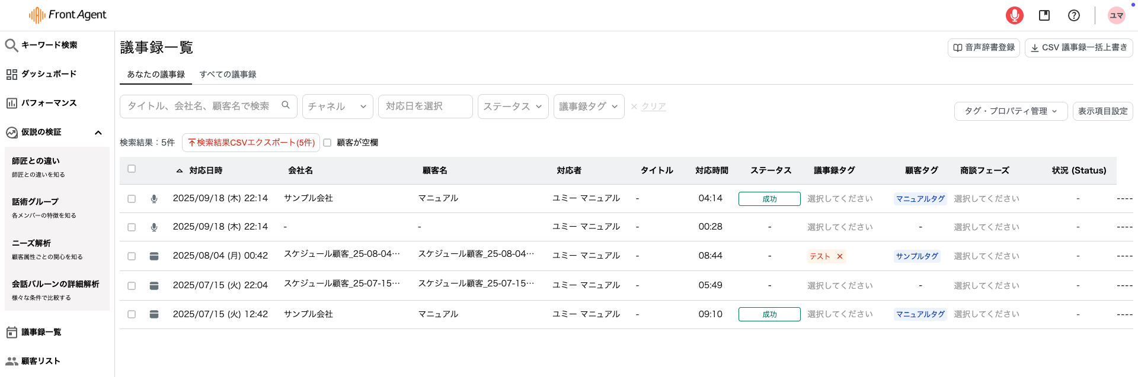
Task: Click the notes panel icon in header
Action: (1044, 15)
